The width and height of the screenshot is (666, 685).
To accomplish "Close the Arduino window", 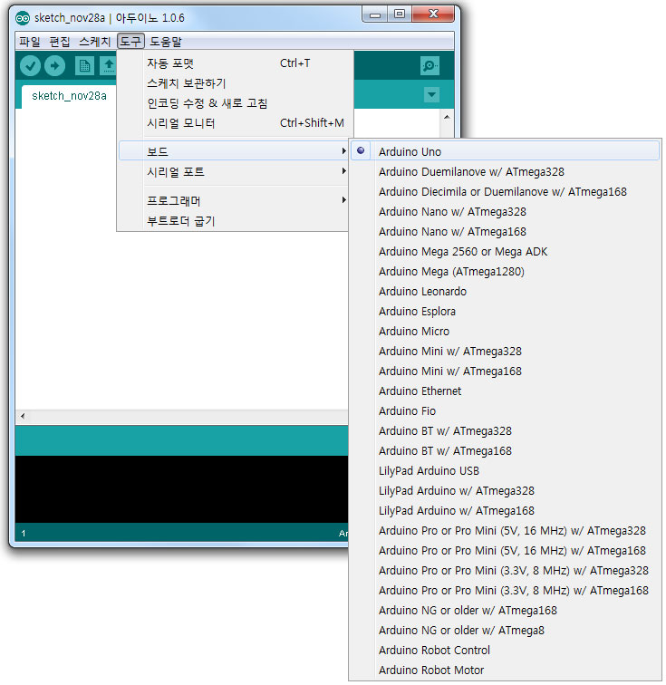I will pyautogui.click(x=433, y=14).
